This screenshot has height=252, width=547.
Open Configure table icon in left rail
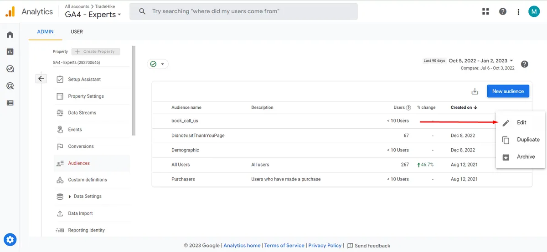coord(10,103)
